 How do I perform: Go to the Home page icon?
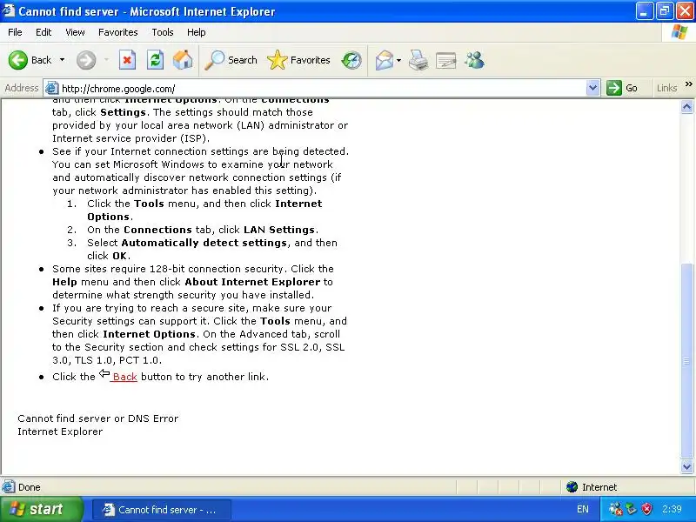point(183,60)
